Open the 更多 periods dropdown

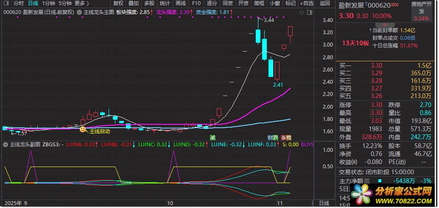(x=82, y=4)
